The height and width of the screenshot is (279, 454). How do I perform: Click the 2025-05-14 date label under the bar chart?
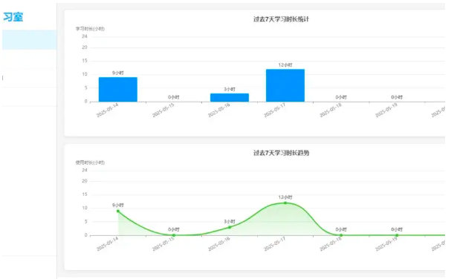(x=108, y=111)
